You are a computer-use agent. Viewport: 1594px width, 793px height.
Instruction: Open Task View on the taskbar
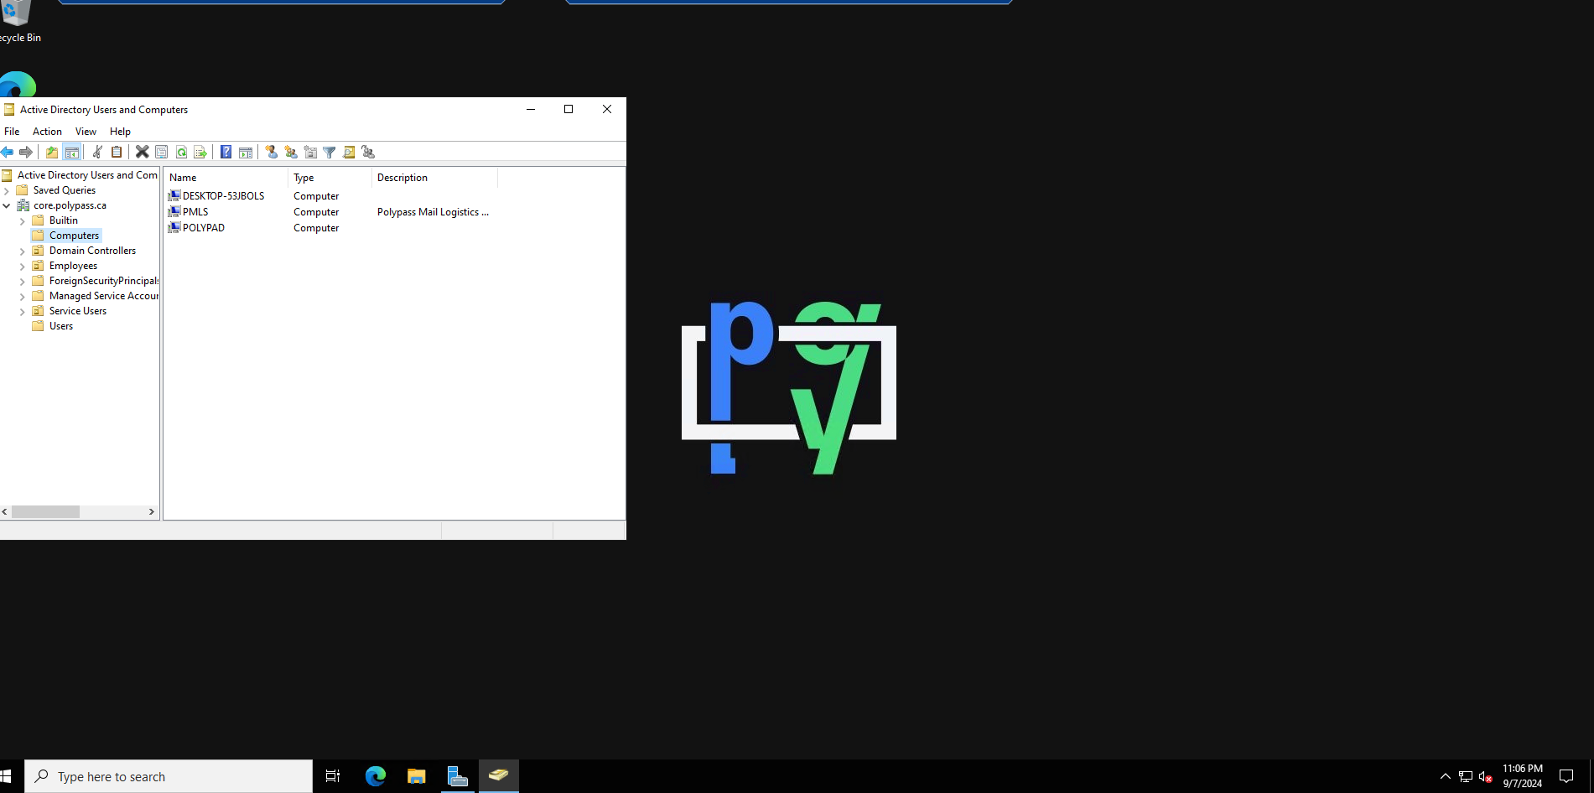(x=333, y=776)
